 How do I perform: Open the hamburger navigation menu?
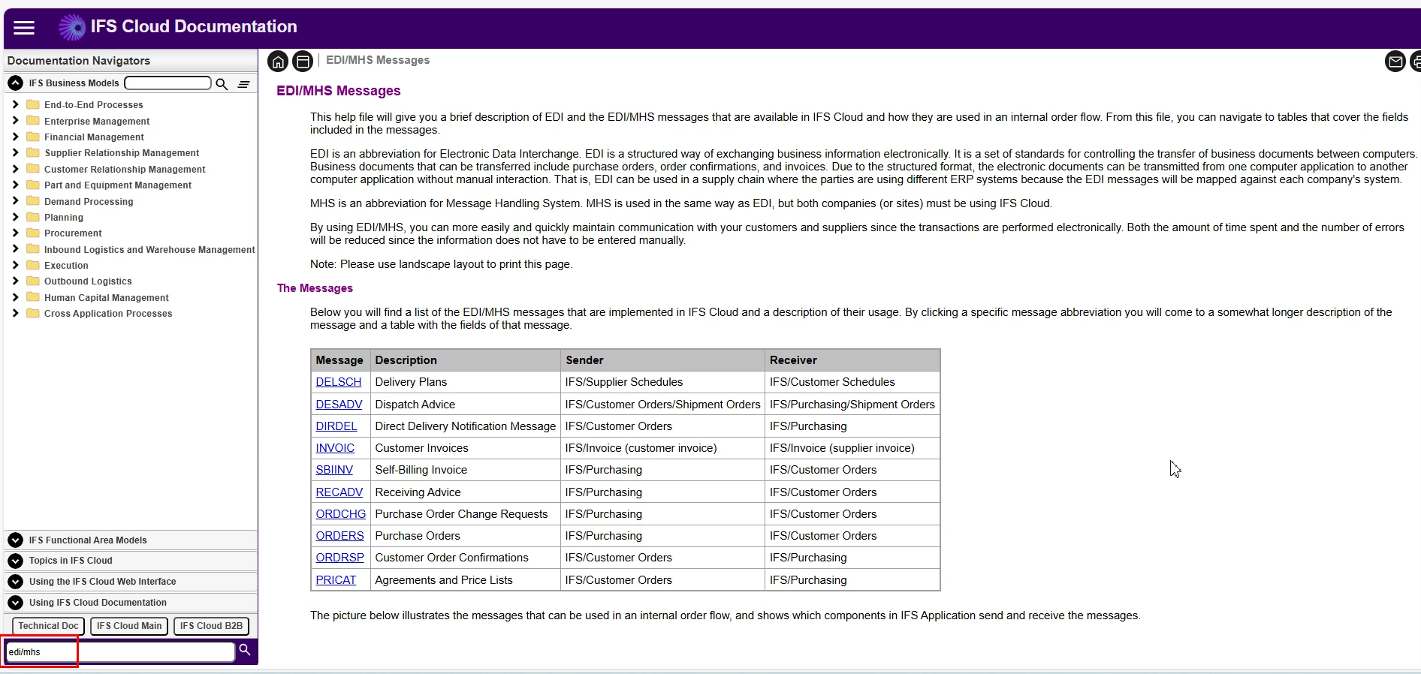pos(24,28)
